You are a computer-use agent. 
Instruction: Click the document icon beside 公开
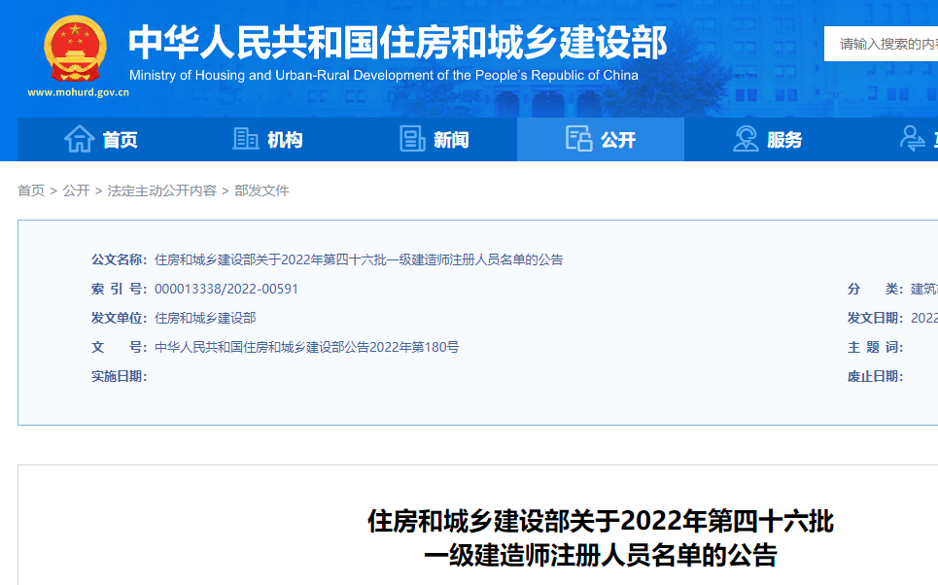[579, 139]
